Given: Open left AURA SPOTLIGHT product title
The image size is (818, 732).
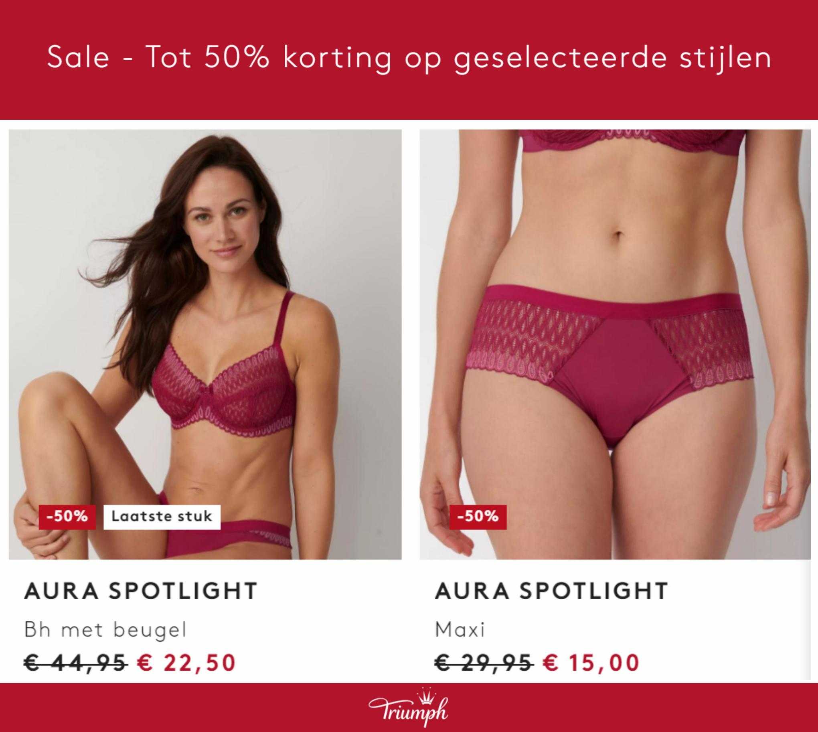Looking at the screenshot, I should click(140, 591).
